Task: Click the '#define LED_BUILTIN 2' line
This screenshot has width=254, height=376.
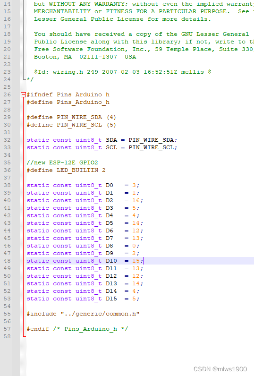Action: tap(66, 170)
